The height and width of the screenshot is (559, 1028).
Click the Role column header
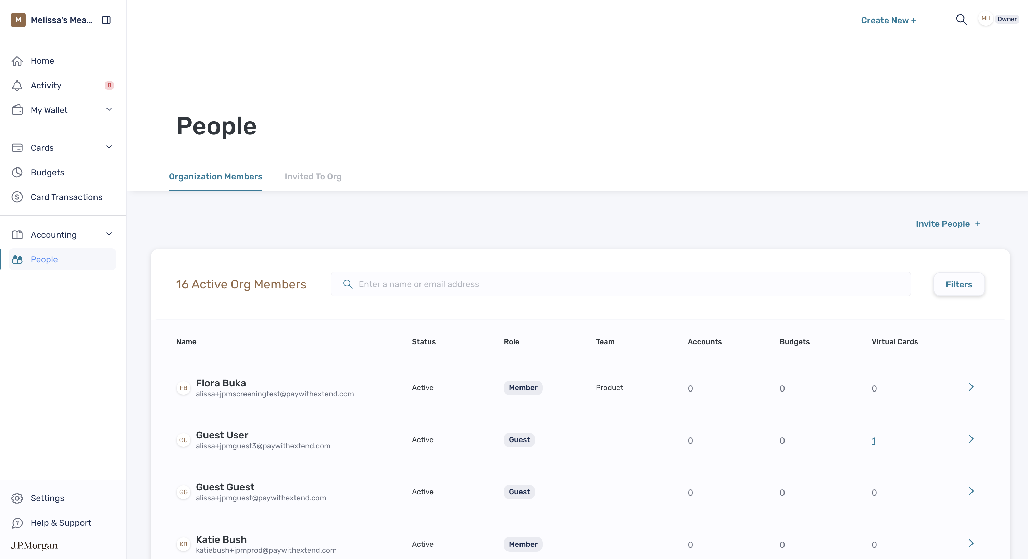click(x=511, y=342)
